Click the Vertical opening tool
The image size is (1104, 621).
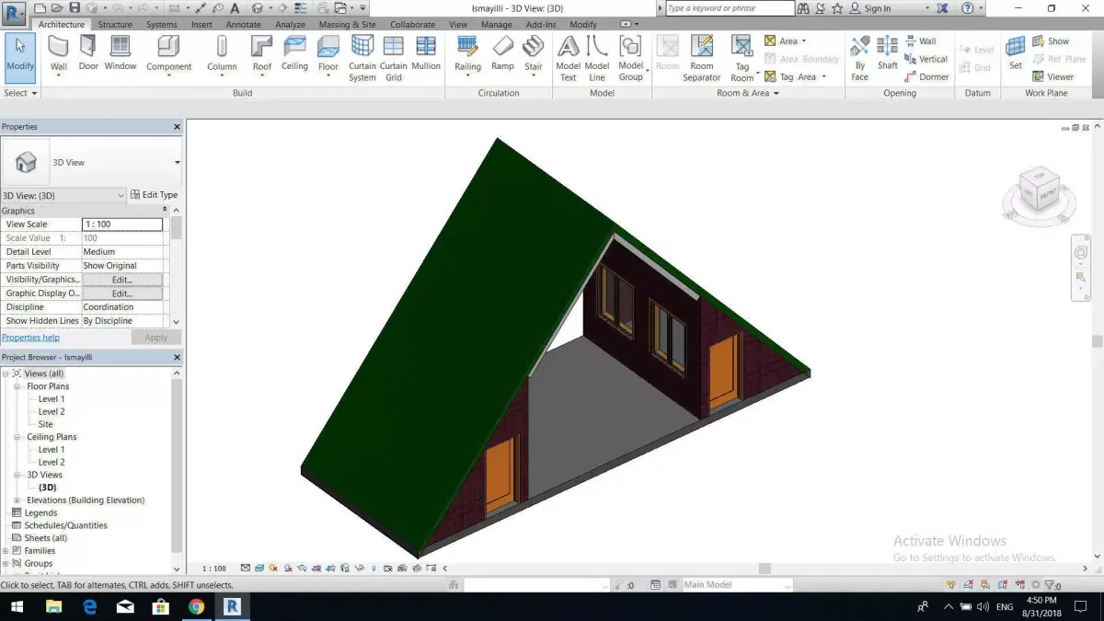[926, 59]
